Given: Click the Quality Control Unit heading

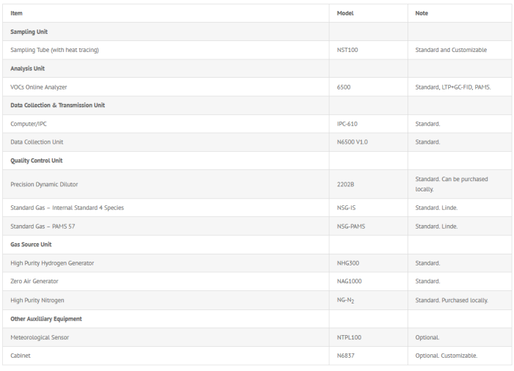Looking at the screenshot, I should (37, 161).
